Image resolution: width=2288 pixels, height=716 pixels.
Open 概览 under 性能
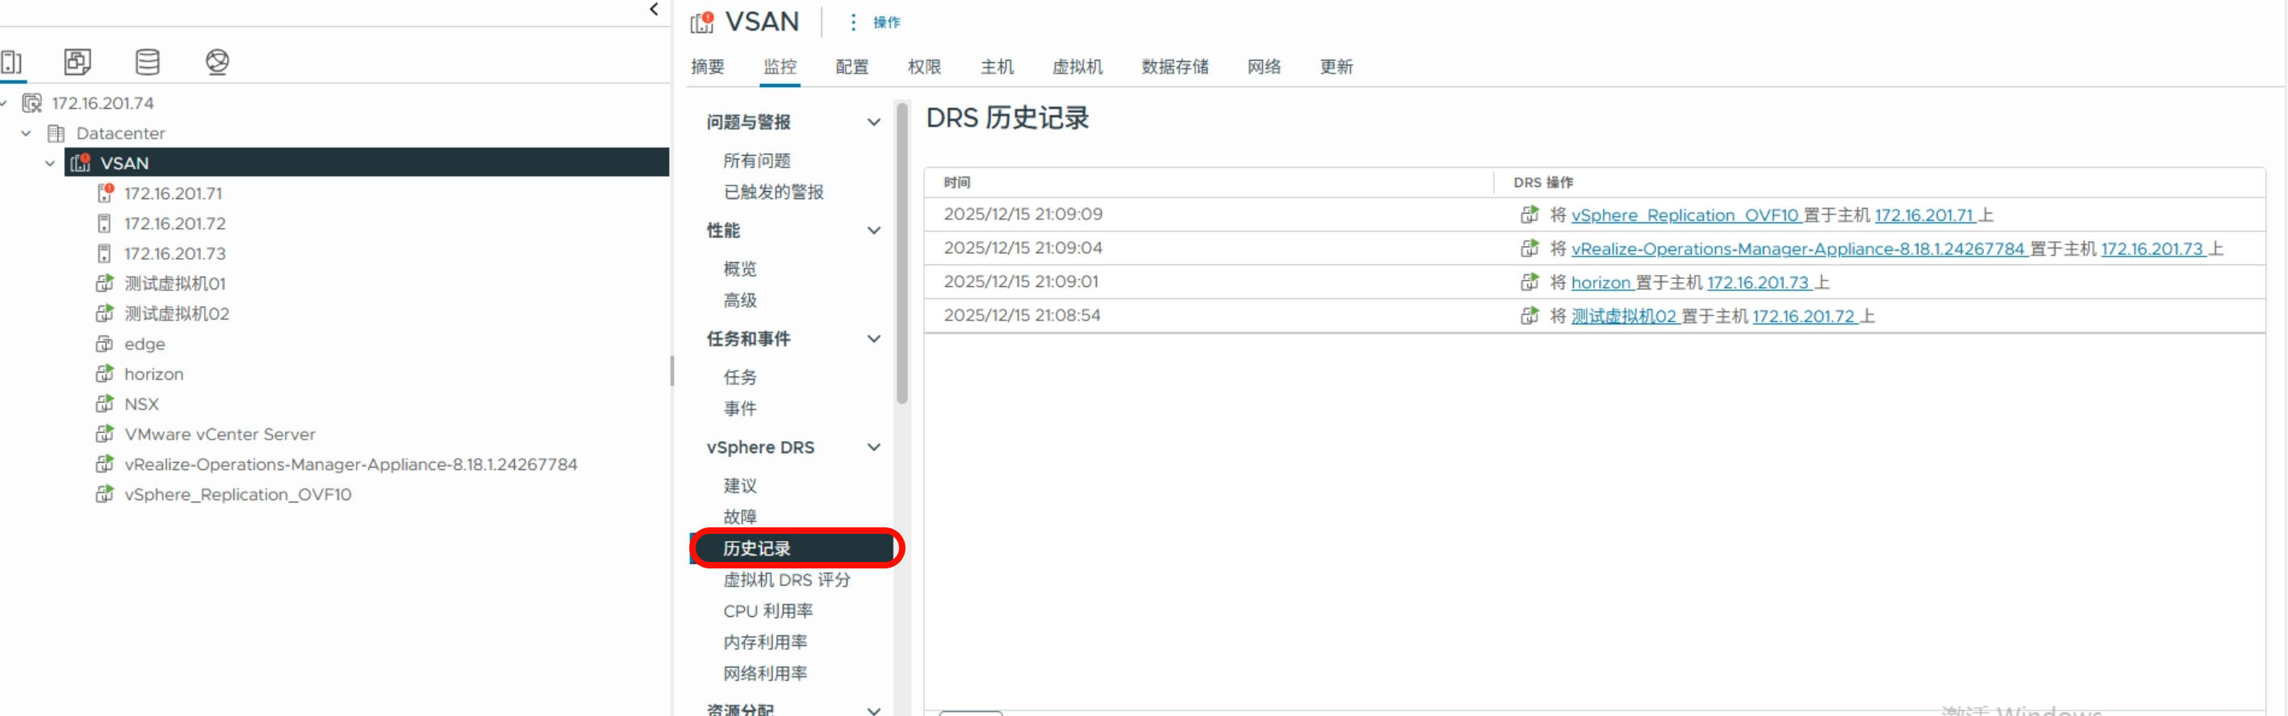pos(740,268)
